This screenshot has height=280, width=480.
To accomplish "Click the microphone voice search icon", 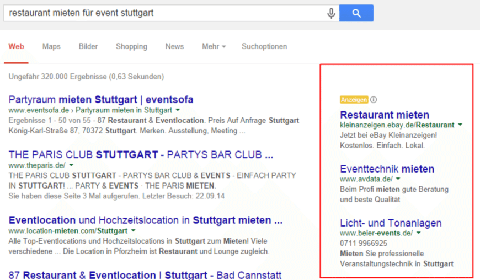I will [x=331, y=13].
